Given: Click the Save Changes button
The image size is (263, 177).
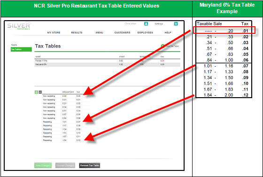Looking at the screenshot, I should click(x=43, y=165).
